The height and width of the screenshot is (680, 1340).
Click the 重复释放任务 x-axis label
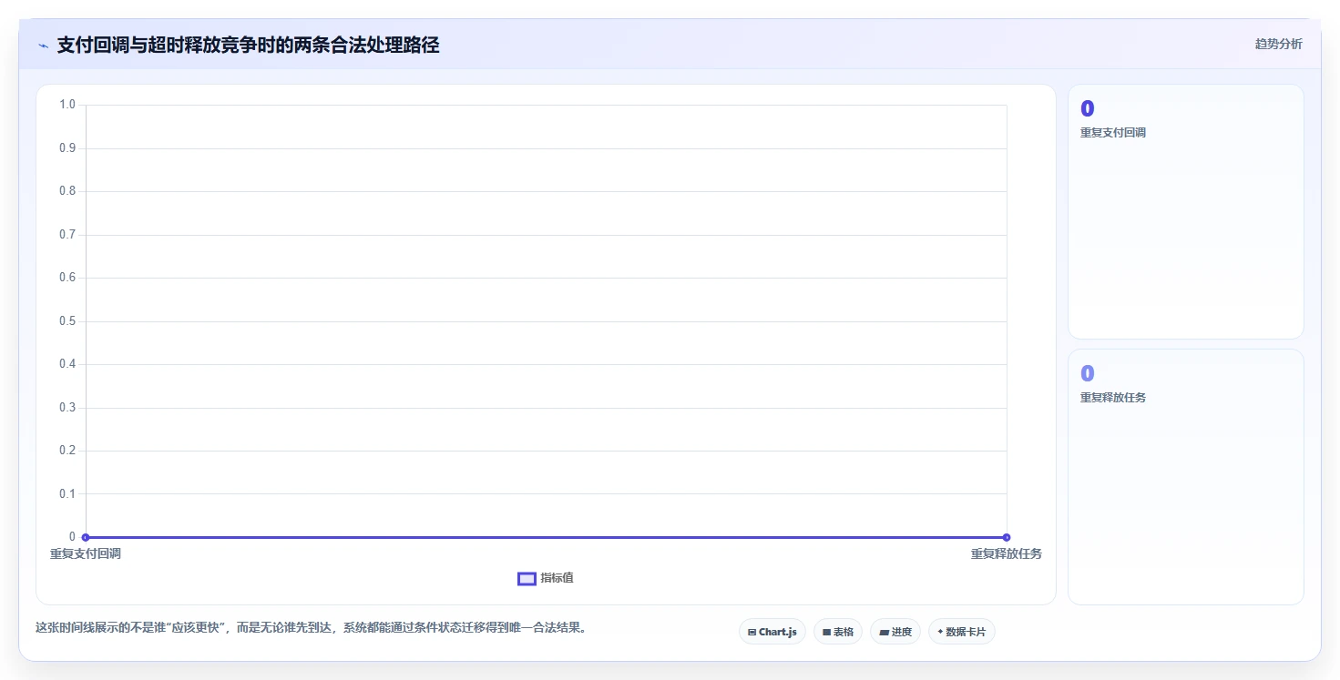pyautogui.click(x=1007, y=553)
